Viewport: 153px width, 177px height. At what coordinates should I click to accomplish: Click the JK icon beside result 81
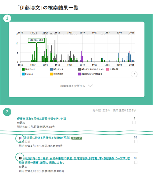[20, 138]
